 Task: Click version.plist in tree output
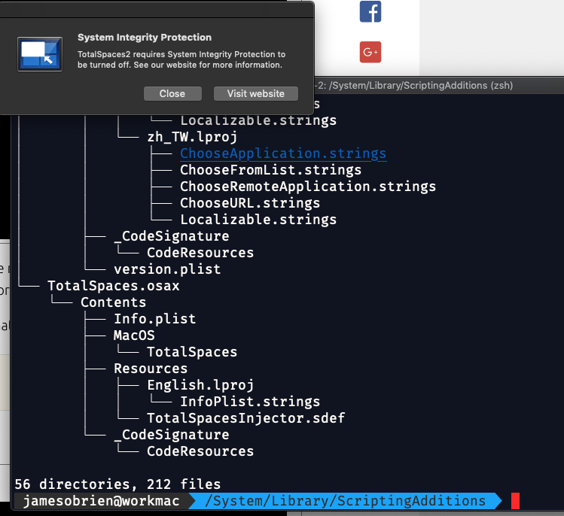click(167, 269)
